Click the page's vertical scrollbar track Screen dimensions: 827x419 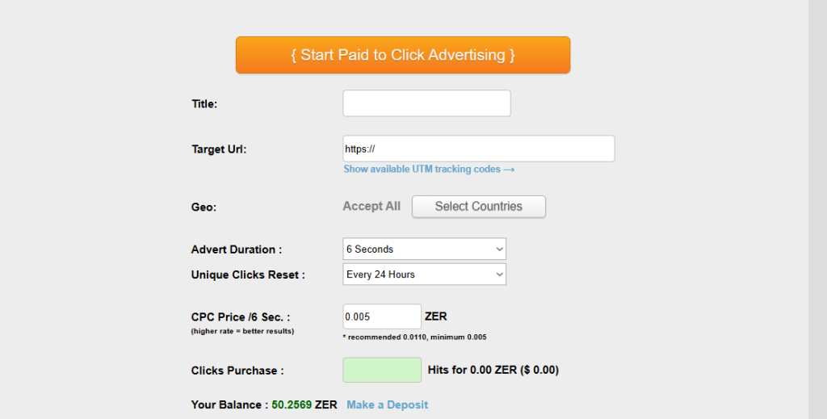pos(817,210)
